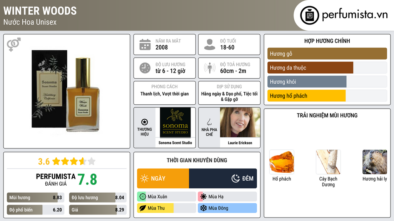
Task: Click the Giá 8.29 score bar
Action: coord(98,210)
